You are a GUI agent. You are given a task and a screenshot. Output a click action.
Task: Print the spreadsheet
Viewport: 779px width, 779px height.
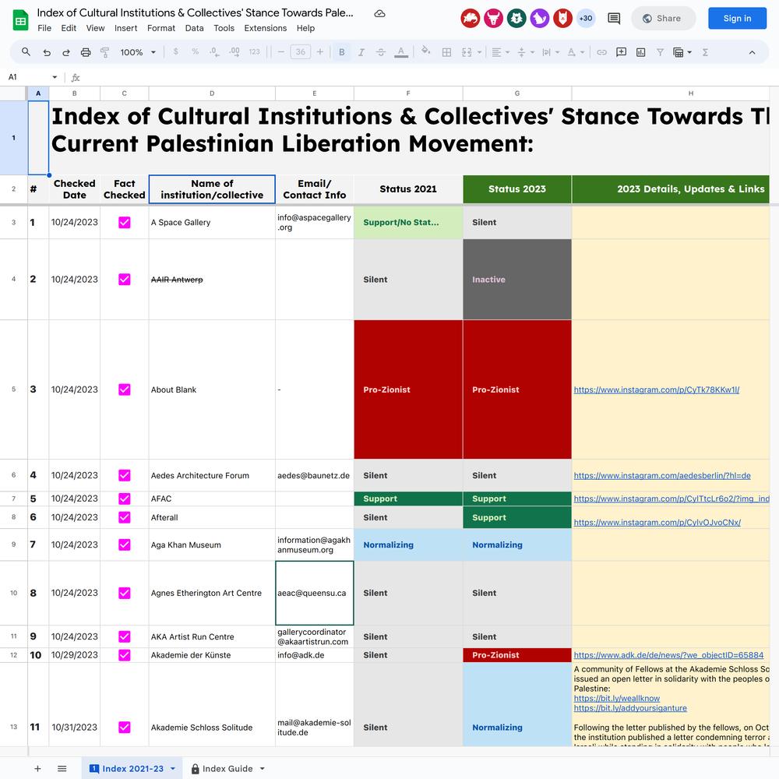(86, 52)
